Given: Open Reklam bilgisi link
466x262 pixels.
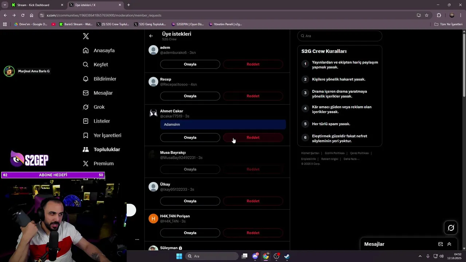Looking at the screenshot, I should (x=329, y=159).
